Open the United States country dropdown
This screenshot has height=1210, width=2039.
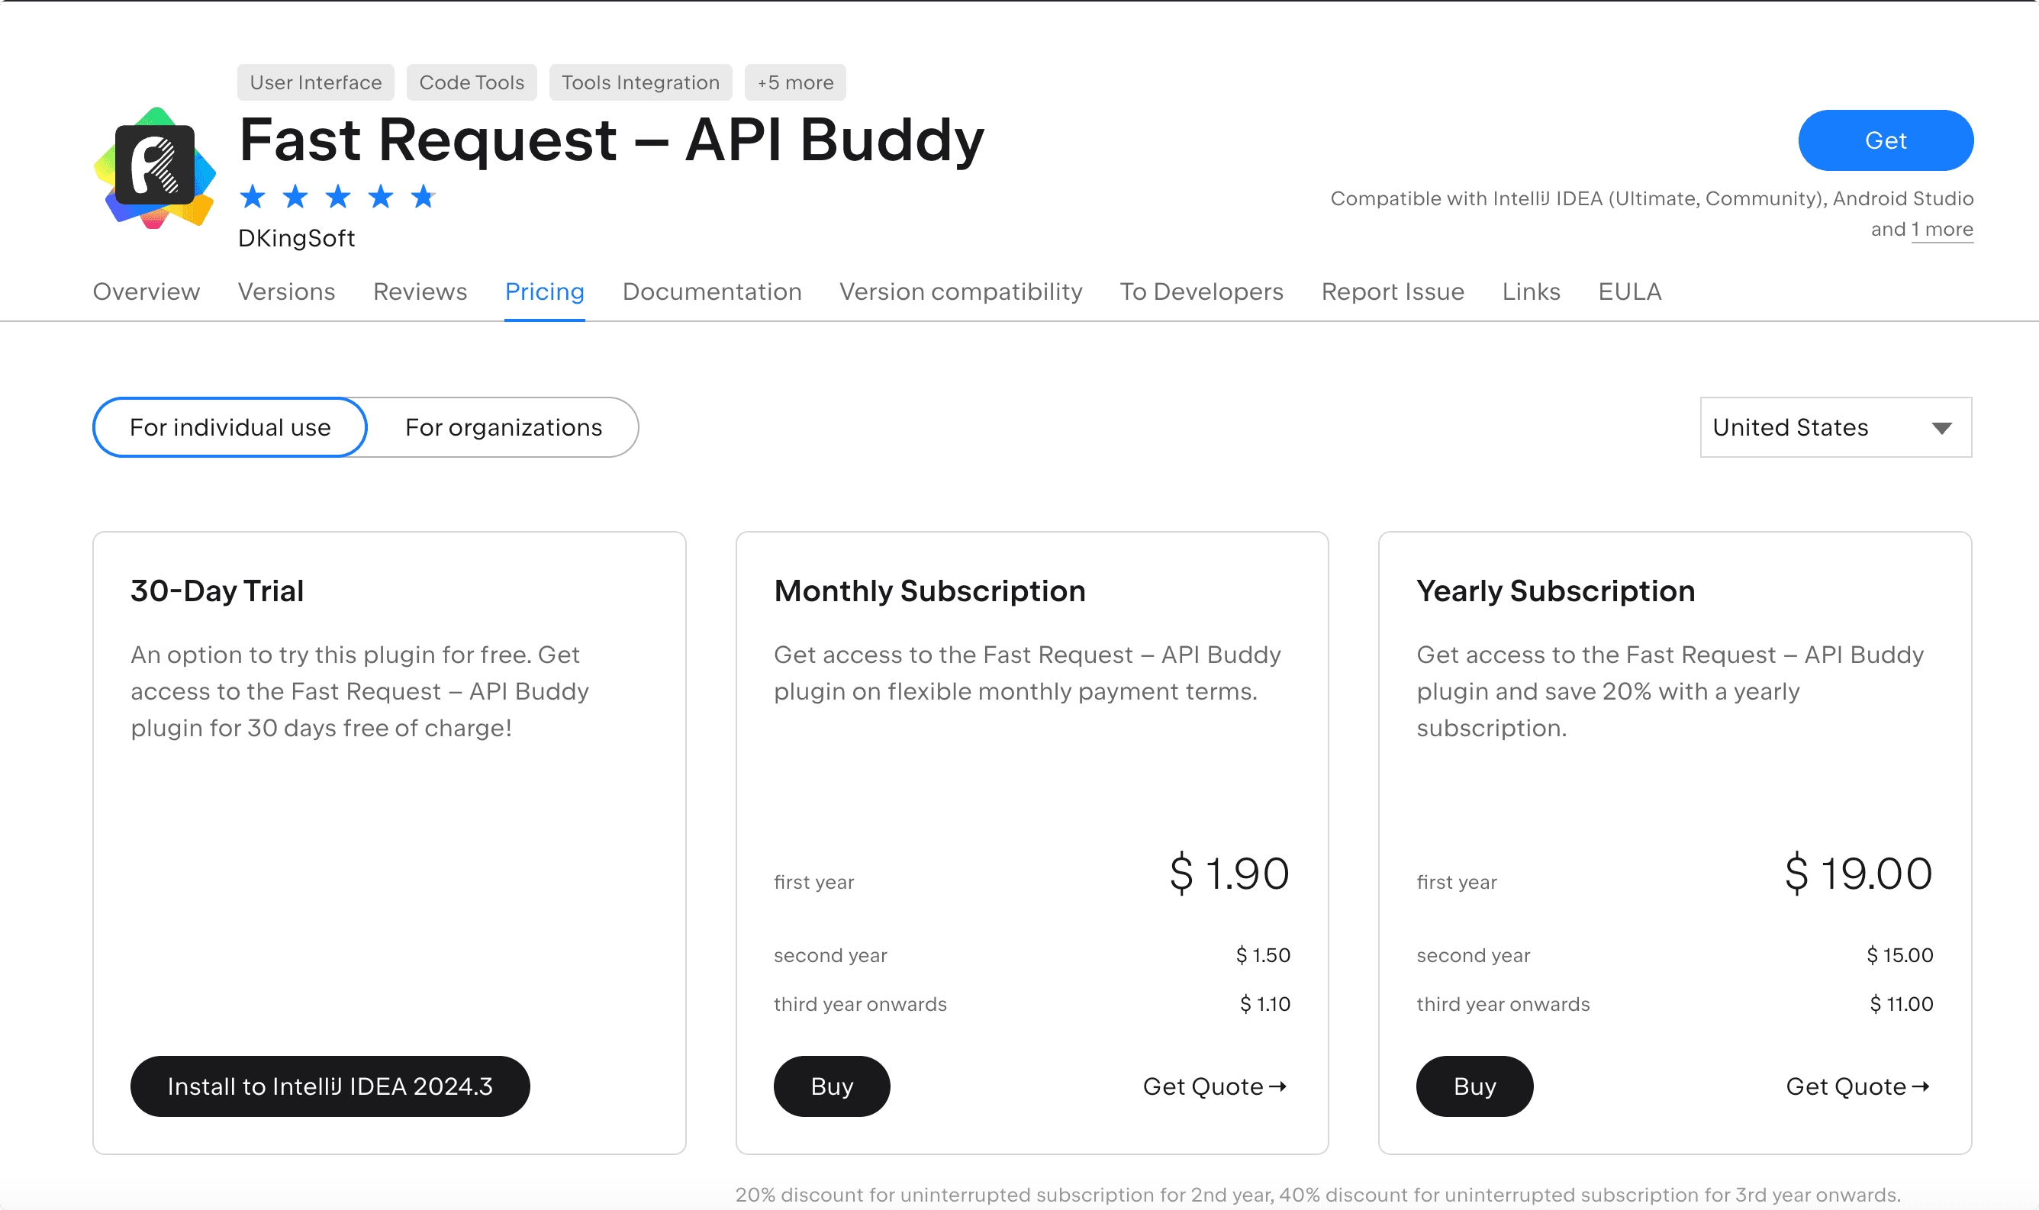pos(1835,427)
